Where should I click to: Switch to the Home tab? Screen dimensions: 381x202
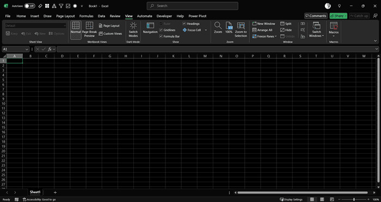21,16
